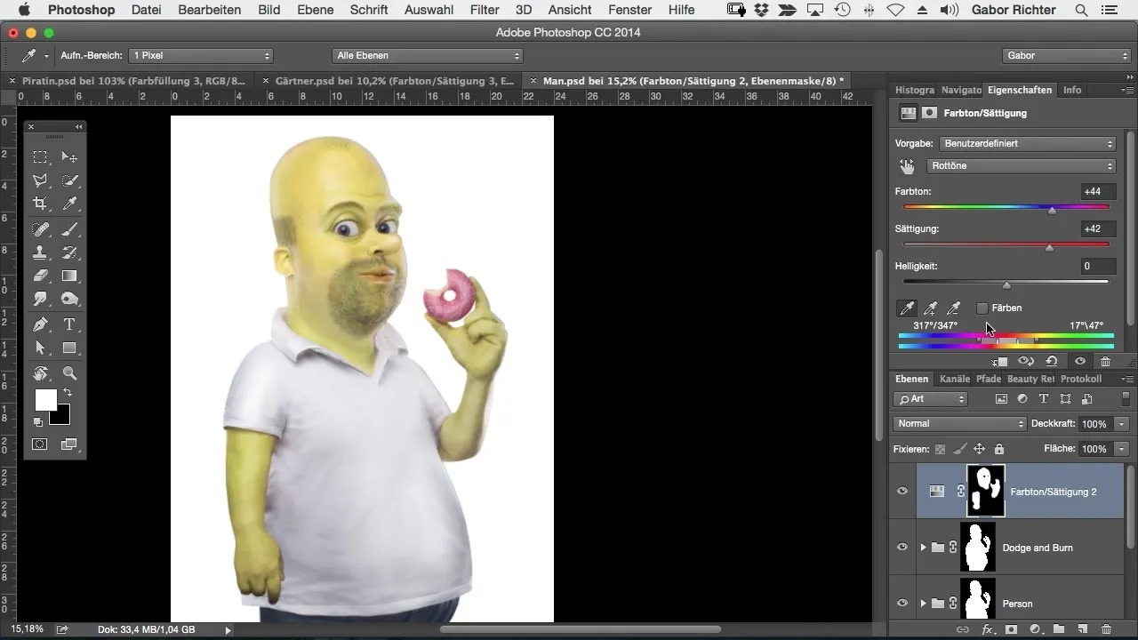The height and width of the screenshot is (640, 1138).
Task: Open Rottöne color range dropdown
Action: (1021, 166)
